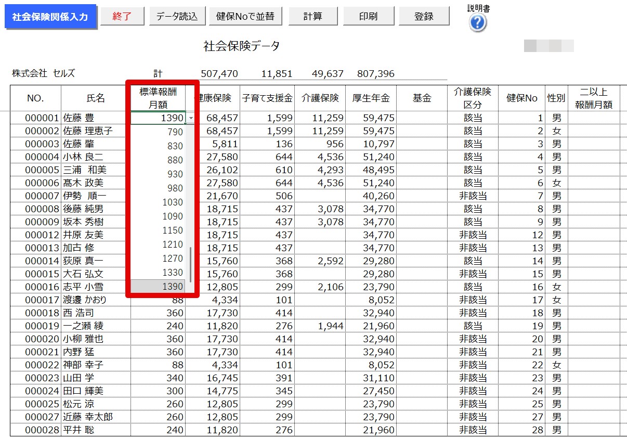Click the 標準報酬月額 cell for 山田 学
The height and width of the screenshot is (439, 627).
[x=158, y=378]
